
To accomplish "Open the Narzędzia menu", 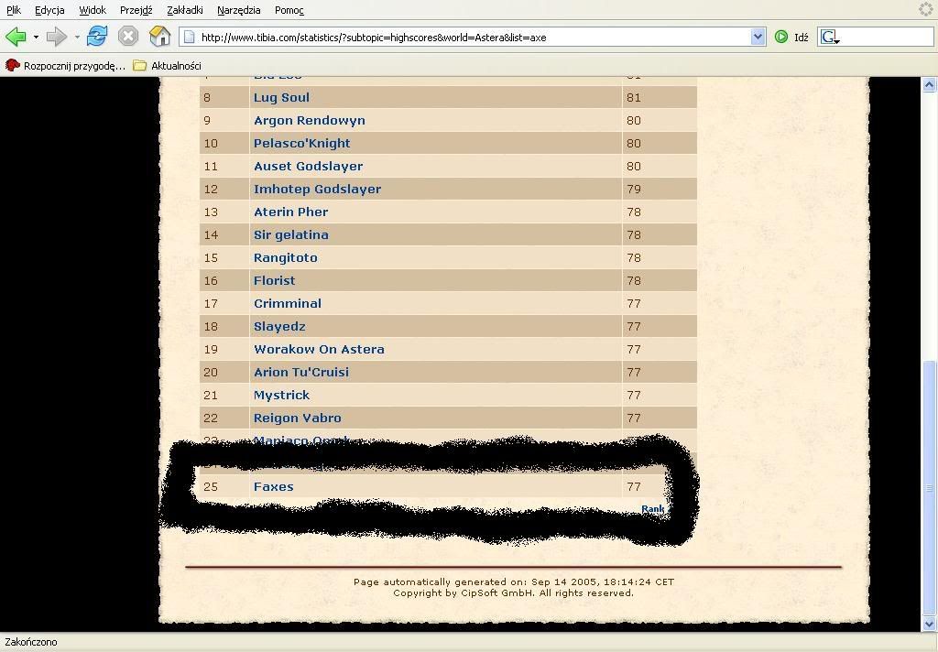I will pos(238,10).
